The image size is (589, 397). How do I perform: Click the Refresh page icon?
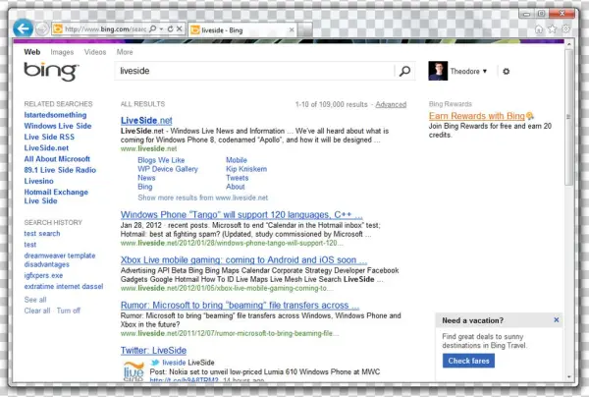pyautogui.click(x=170, y=28)
